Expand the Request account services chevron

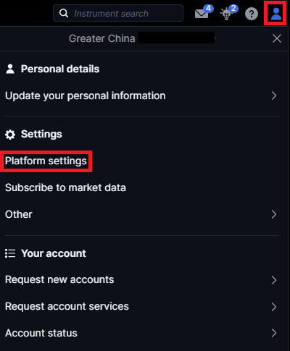tap(274, 307)
